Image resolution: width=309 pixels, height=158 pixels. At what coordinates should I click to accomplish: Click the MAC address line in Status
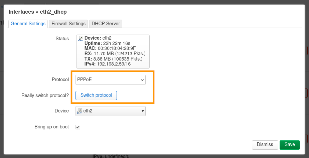[110, 48]
